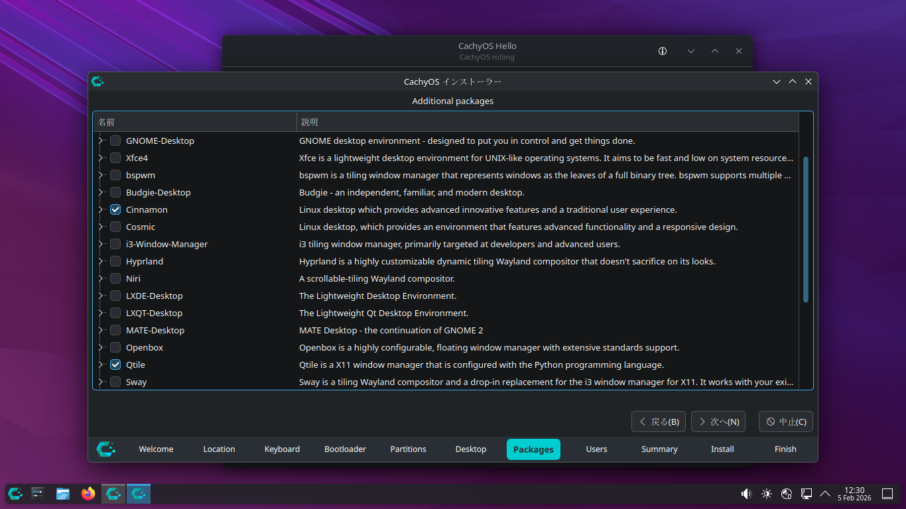Jump to the Finish step
This screenshot has width=906, height=509.
[x=785, y=449]
